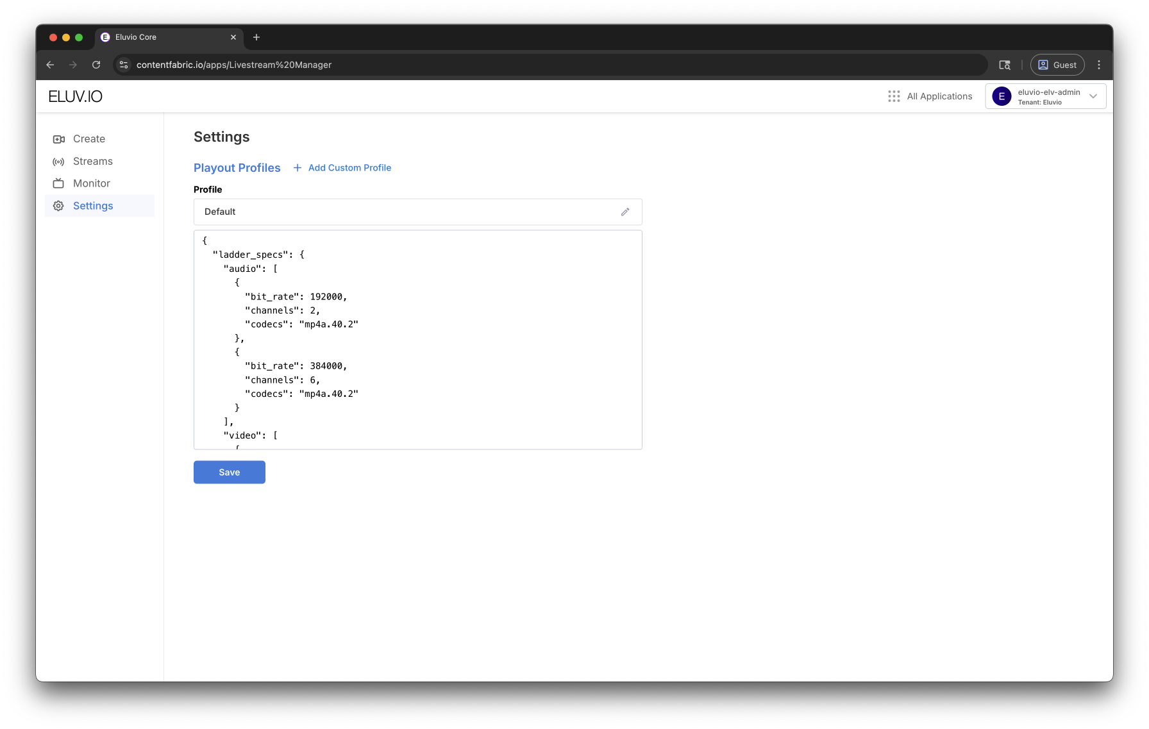
Task: Go to the Streams page
Action: point(93,162)
